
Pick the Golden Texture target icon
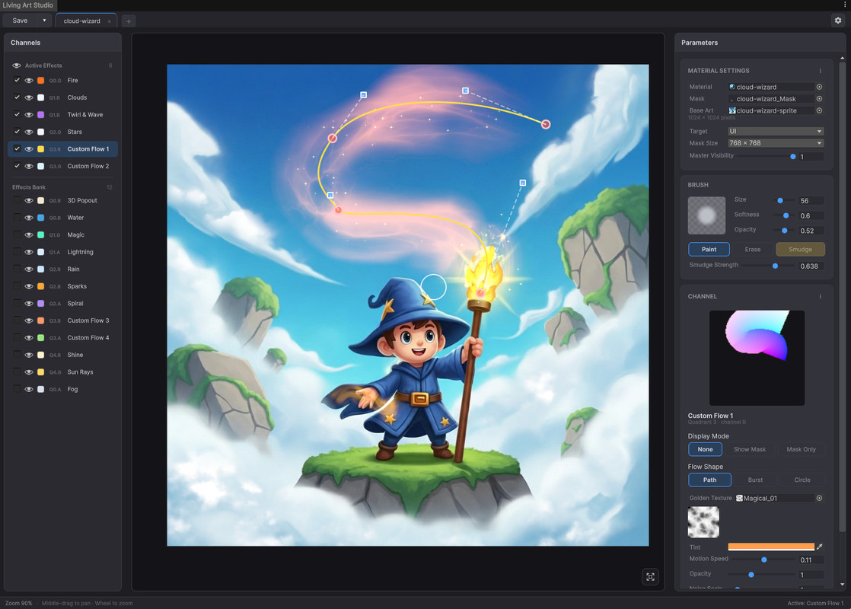point(819,498)
